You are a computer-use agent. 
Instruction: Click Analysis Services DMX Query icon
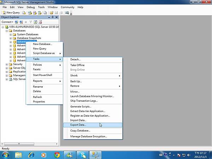pyautogui.click(x=35, y=13)
